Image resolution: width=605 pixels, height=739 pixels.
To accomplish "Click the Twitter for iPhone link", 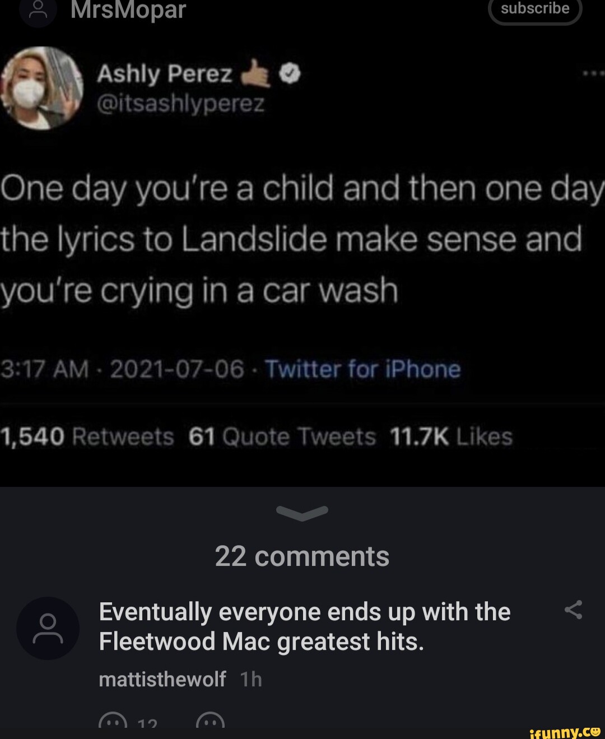I will 362,369.
